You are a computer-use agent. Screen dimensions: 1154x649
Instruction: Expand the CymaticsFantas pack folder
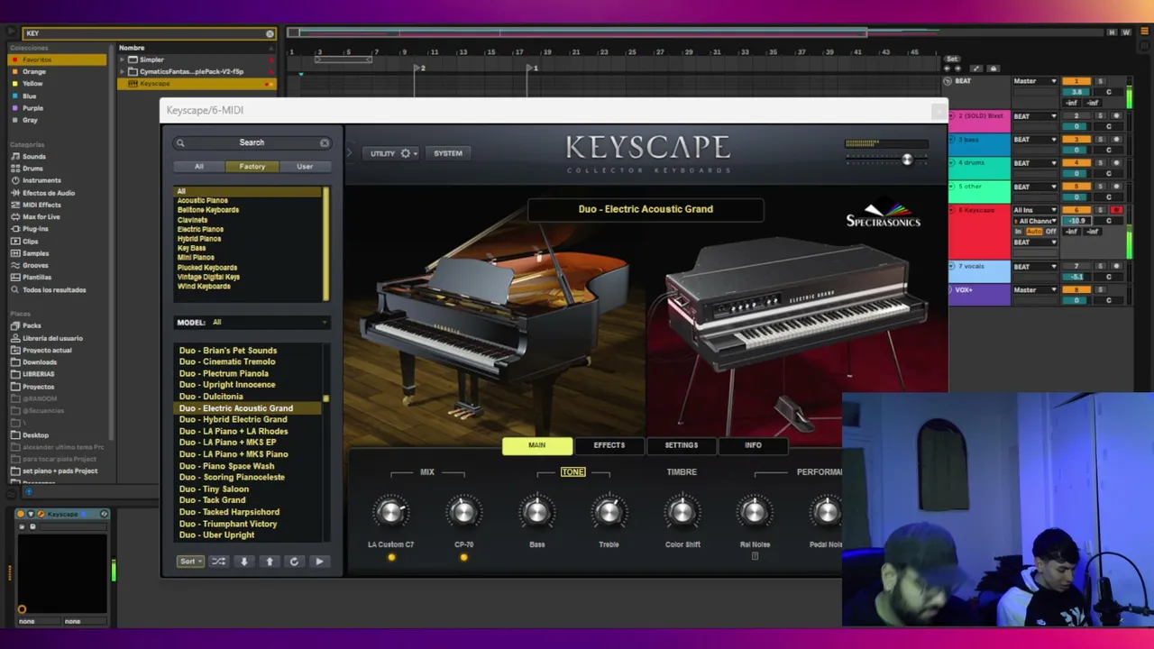point(123,71)
